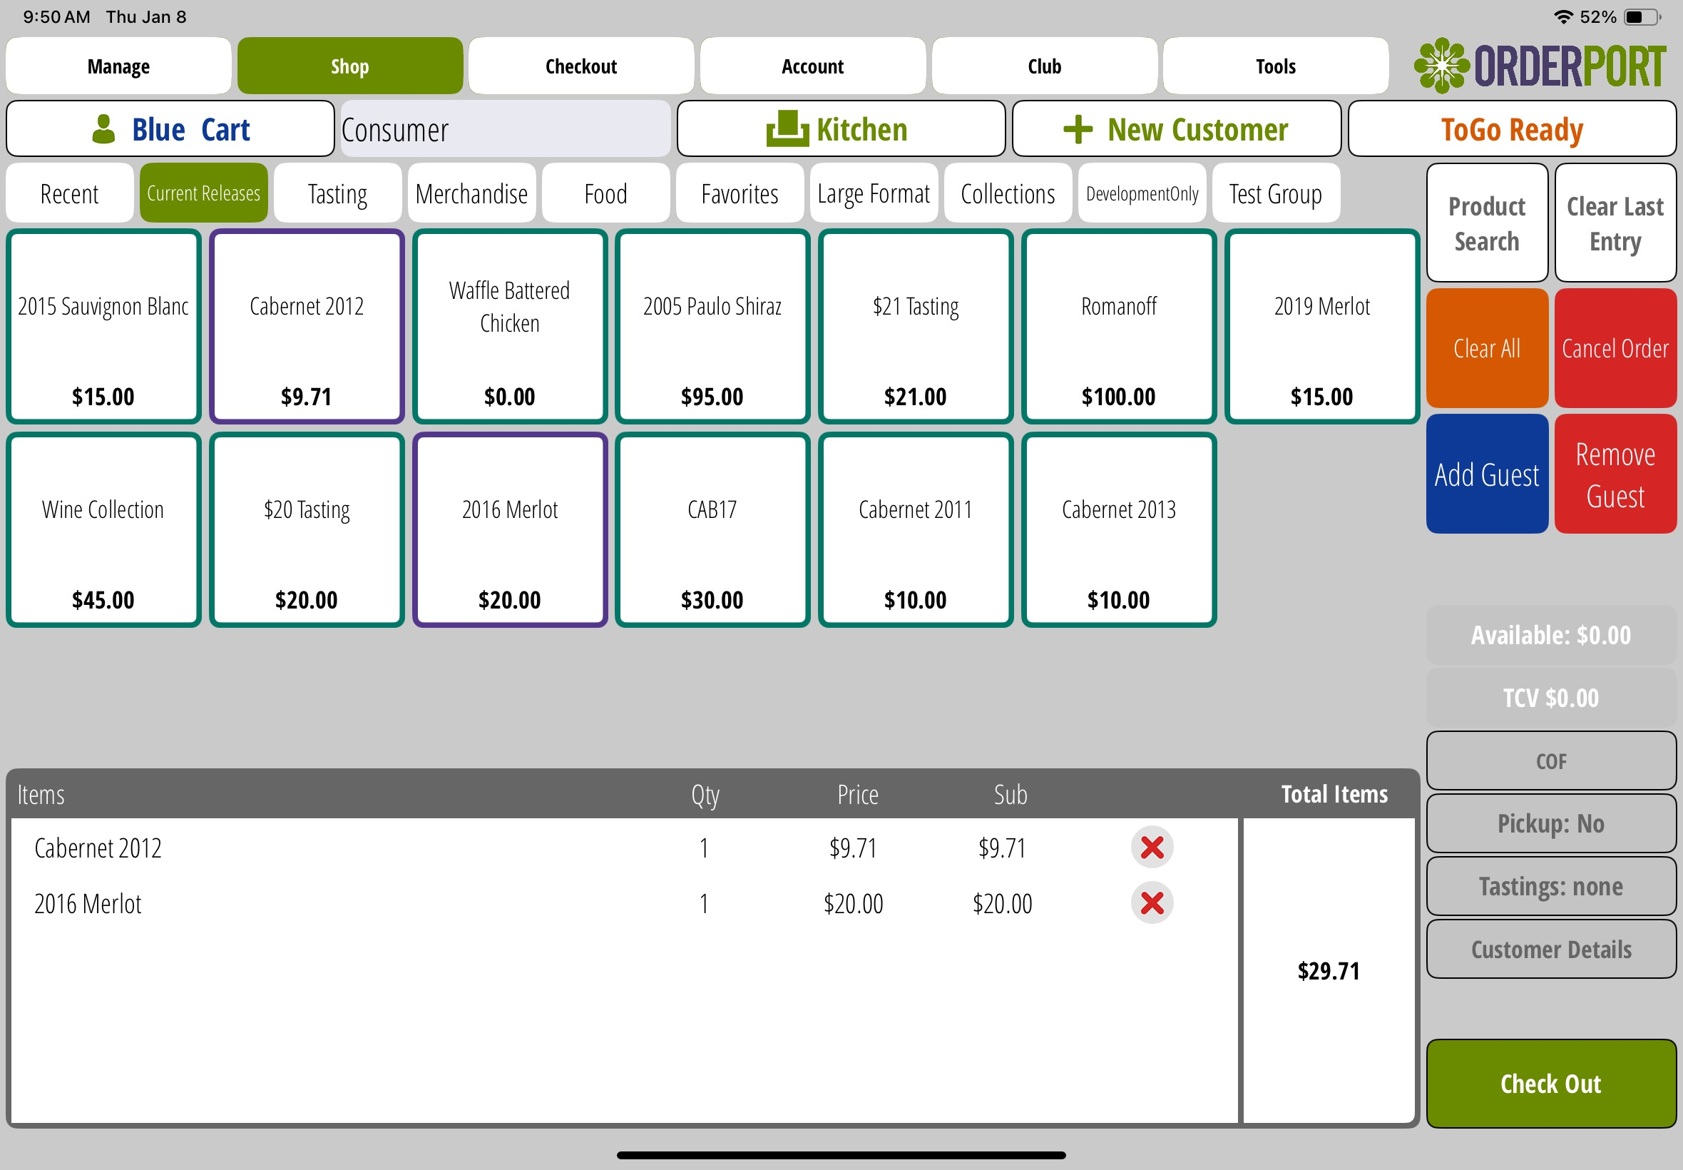
Task: Toggle the Pickup: No option
Action: coord(1550,823)
